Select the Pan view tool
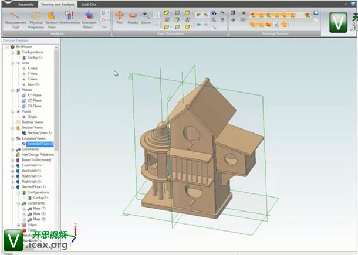This screenshot has width=358, height=255. tap(120, 17)
